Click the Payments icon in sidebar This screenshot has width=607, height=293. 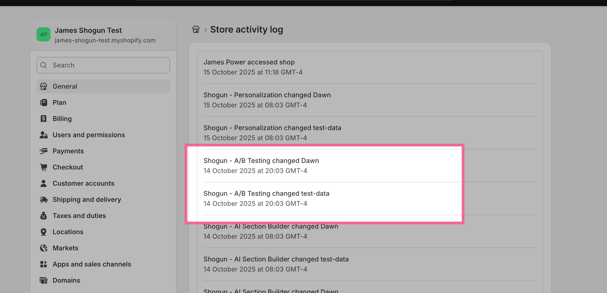[44, 151]
